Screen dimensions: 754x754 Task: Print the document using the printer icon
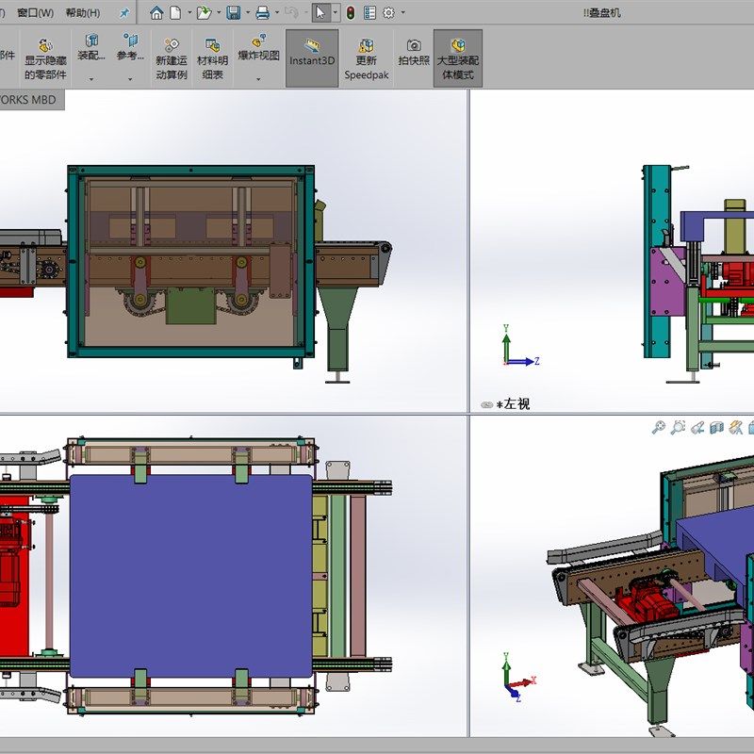[x=263, y=12]
